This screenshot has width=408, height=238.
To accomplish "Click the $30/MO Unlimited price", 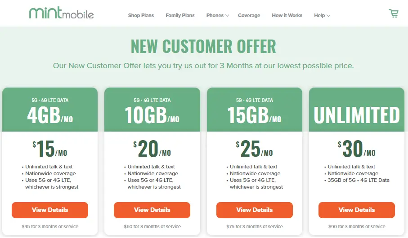I will point(357,150).
